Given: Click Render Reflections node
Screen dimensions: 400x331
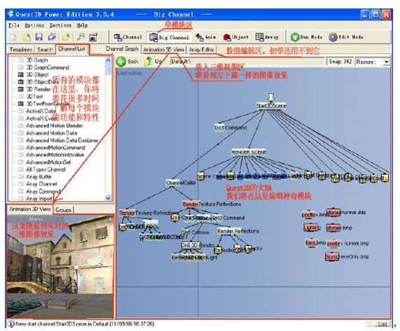Looking at the screenshot, I should [x=238, y=231].
